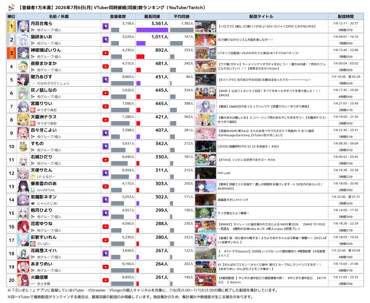The height and width of the screenshot is (303, 370).
Task: Open the #NIKKE stream thumbnail
Action: click(x=205, y=227)
